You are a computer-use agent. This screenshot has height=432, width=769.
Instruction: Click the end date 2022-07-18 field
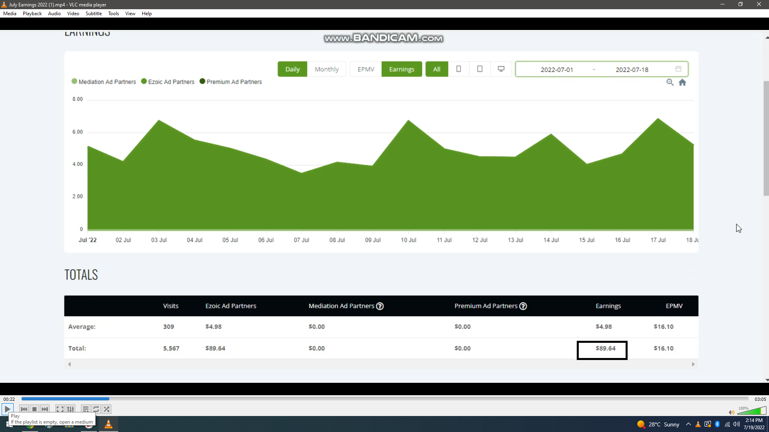click(632, 70)
